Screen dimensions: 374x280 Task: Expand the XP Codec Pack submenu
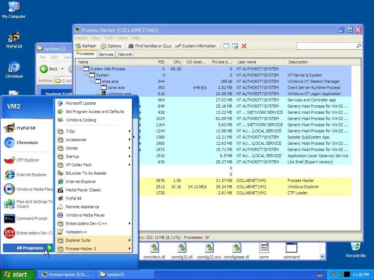pos(94,165)
